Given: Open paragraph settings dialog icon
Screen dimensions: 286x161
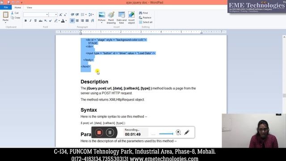Looking at the screenshot, I should tap(93, 21).
